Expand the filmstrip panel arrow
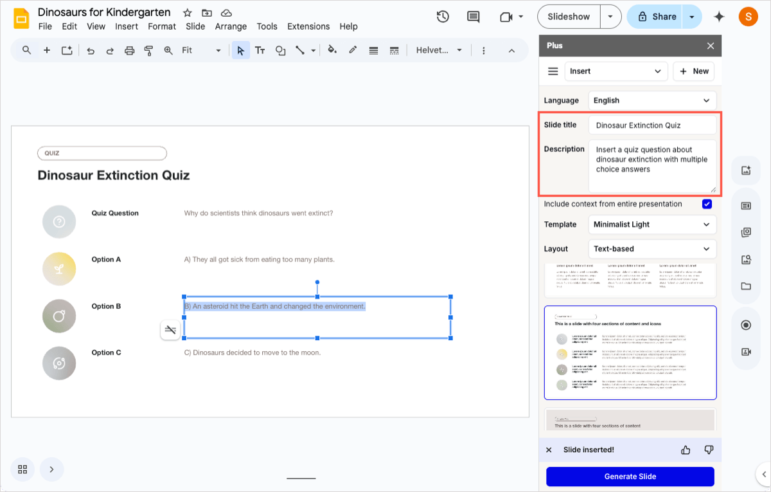The height and width of the screenshot is (492, 771). tap(51, 469)
